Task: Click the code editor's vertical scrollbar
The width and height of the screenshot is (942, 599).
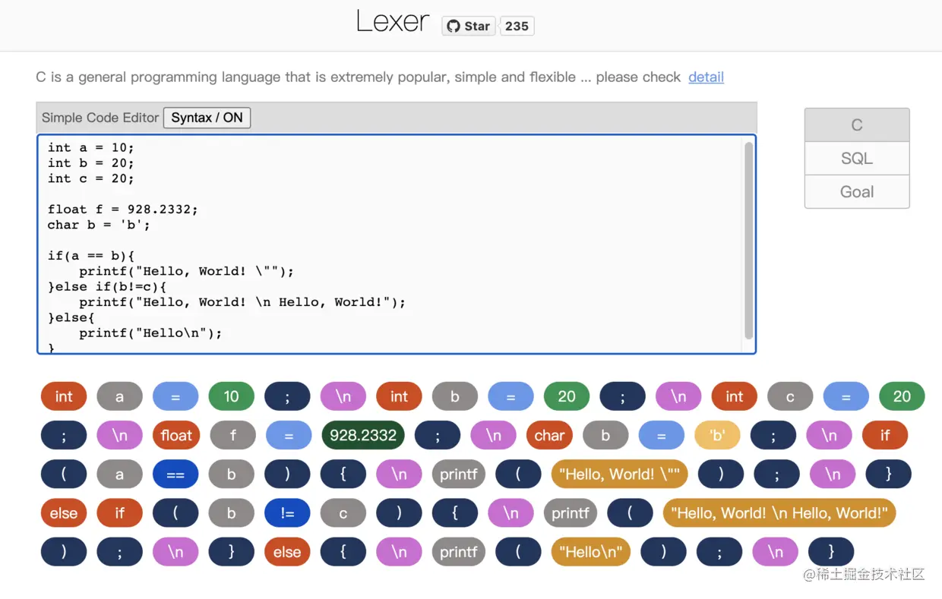Action: [x=748, y=240]
